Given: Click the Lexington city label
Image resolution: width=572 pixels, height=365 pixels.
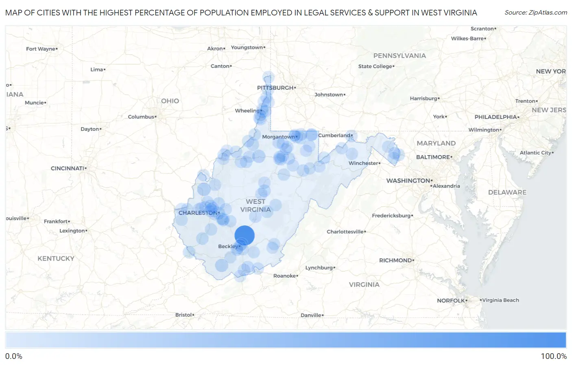Looking at the screenshot, I should coord(72,231).
